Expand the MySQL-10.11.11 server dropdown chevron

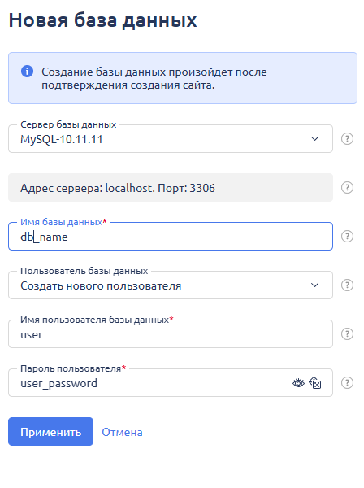coord(315,138)
